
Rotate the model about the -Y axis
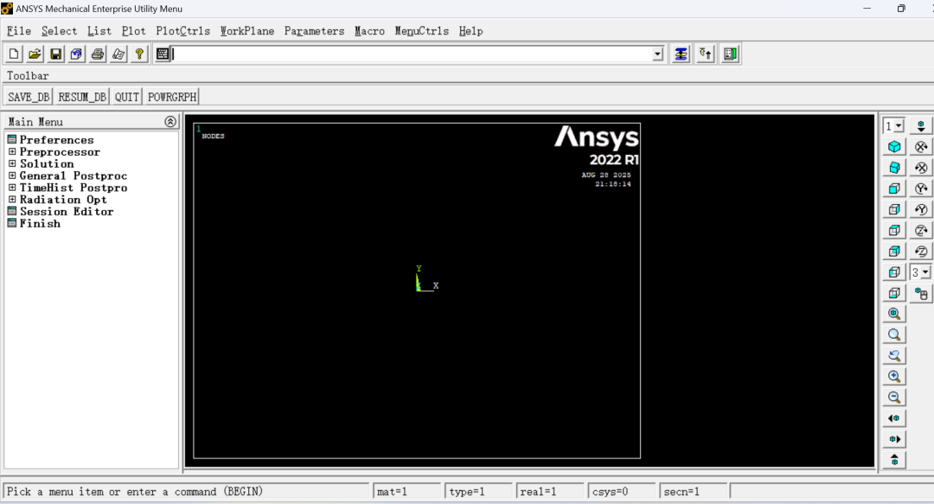click(921, 209)
